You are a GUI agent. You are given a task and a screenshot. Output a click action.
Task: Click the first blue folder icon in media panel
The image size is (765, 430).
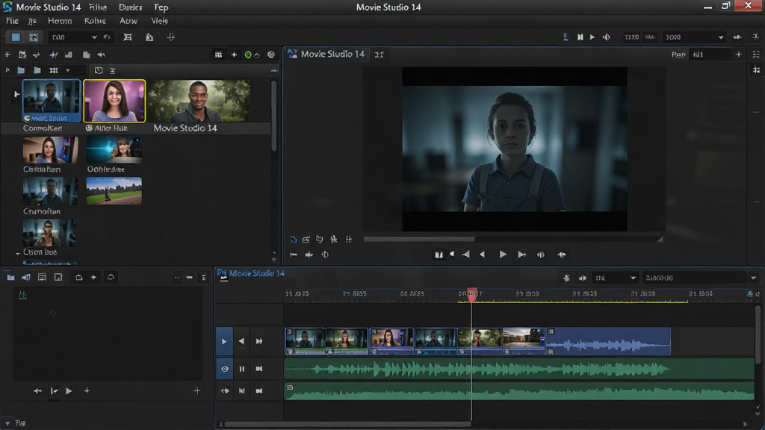[21, 70]
